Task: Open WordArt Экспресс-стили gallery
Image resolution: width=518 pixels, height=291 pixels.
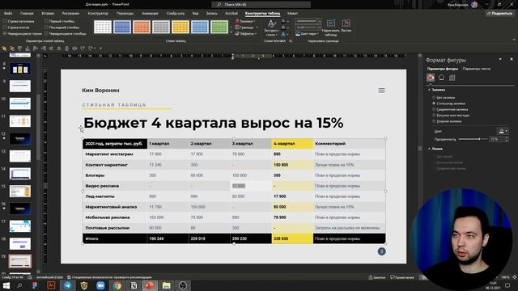Action: 272,27
